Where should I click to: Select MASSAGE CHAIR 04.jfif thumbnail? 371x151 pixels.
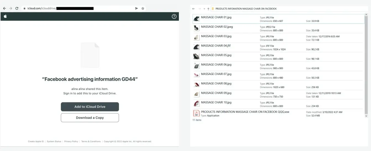coord(196,47)
